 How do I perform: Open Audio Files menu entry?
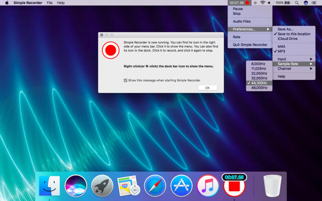242,21
